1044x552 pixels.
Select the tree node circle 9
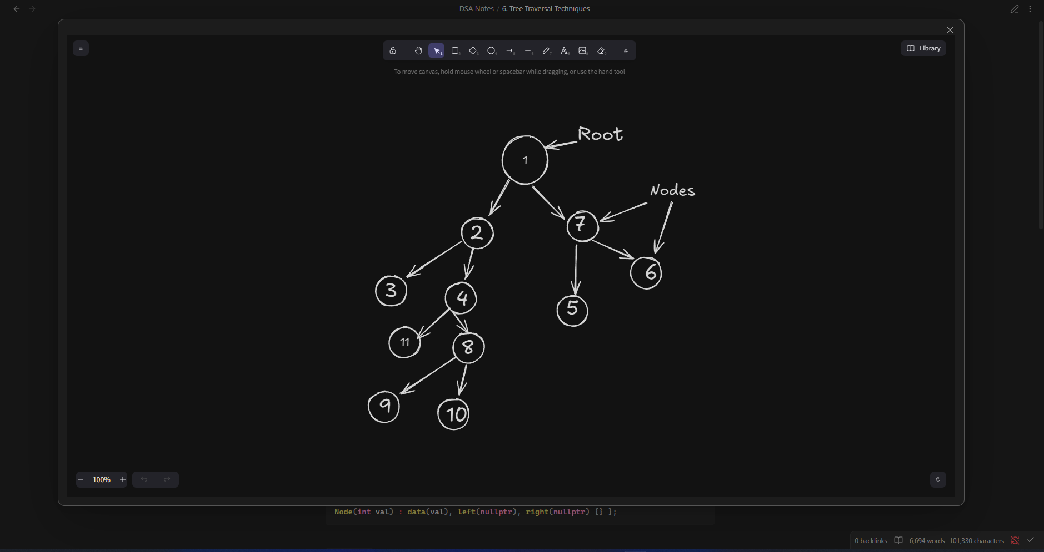click(384, 407)
